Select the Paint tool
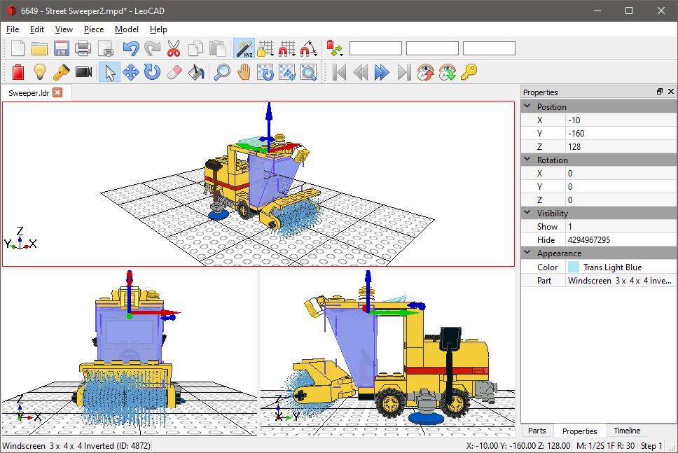The image size is (678, 453). [195, 71]
